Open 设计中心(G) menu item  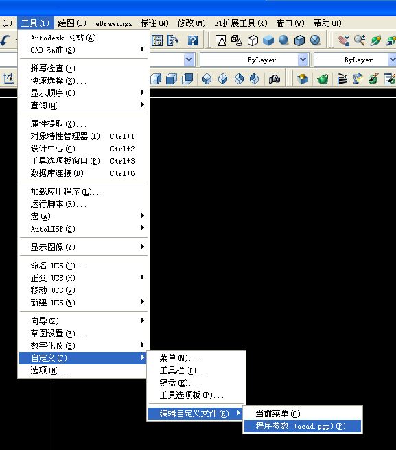pos(84,149)
